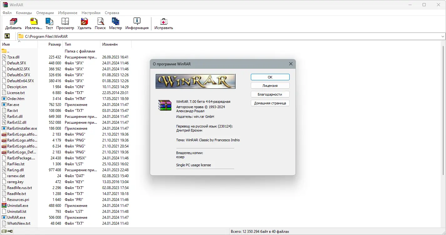Open the Файл menu
The height and width of the screenshot is (235, 446).
(x=7, y=13)
